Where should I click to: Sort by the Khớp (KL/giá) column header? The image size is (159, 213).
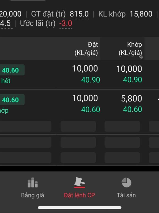tap(130, 49)
